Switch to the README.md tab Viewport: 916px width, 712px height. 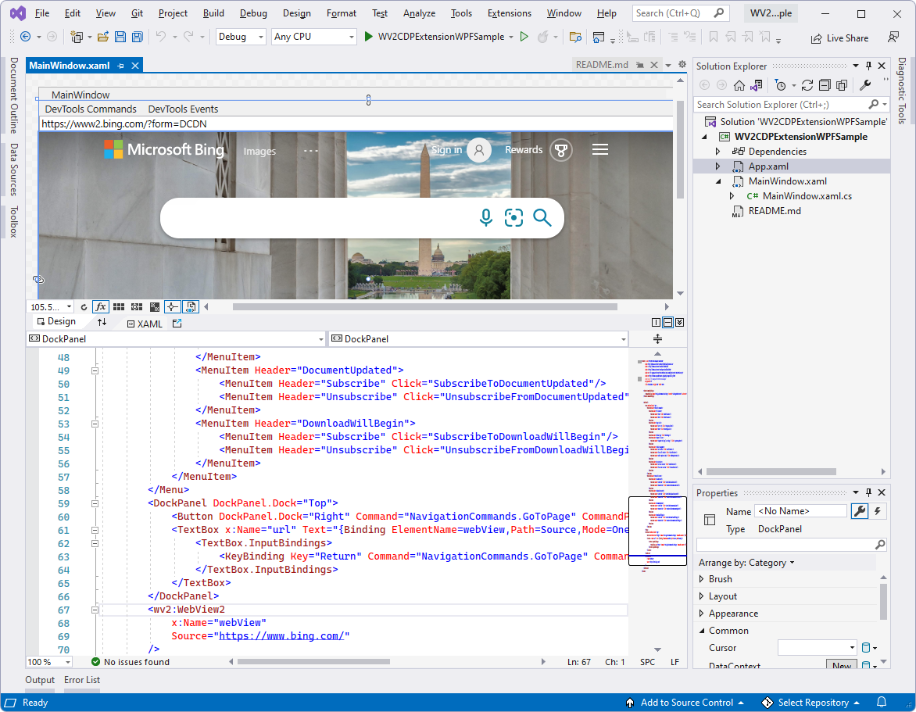point(603,64)
